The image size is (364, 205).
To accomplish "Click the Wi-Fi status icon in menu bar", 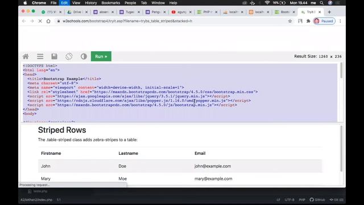I will pyautogui.click(x=267, y=3).
